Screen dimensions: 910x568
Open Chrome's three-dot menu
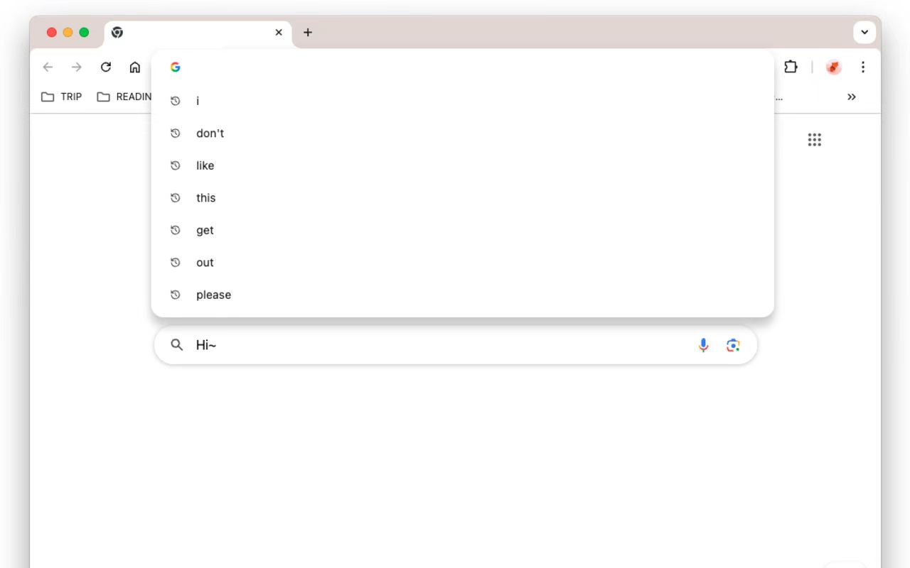point(862,67)
